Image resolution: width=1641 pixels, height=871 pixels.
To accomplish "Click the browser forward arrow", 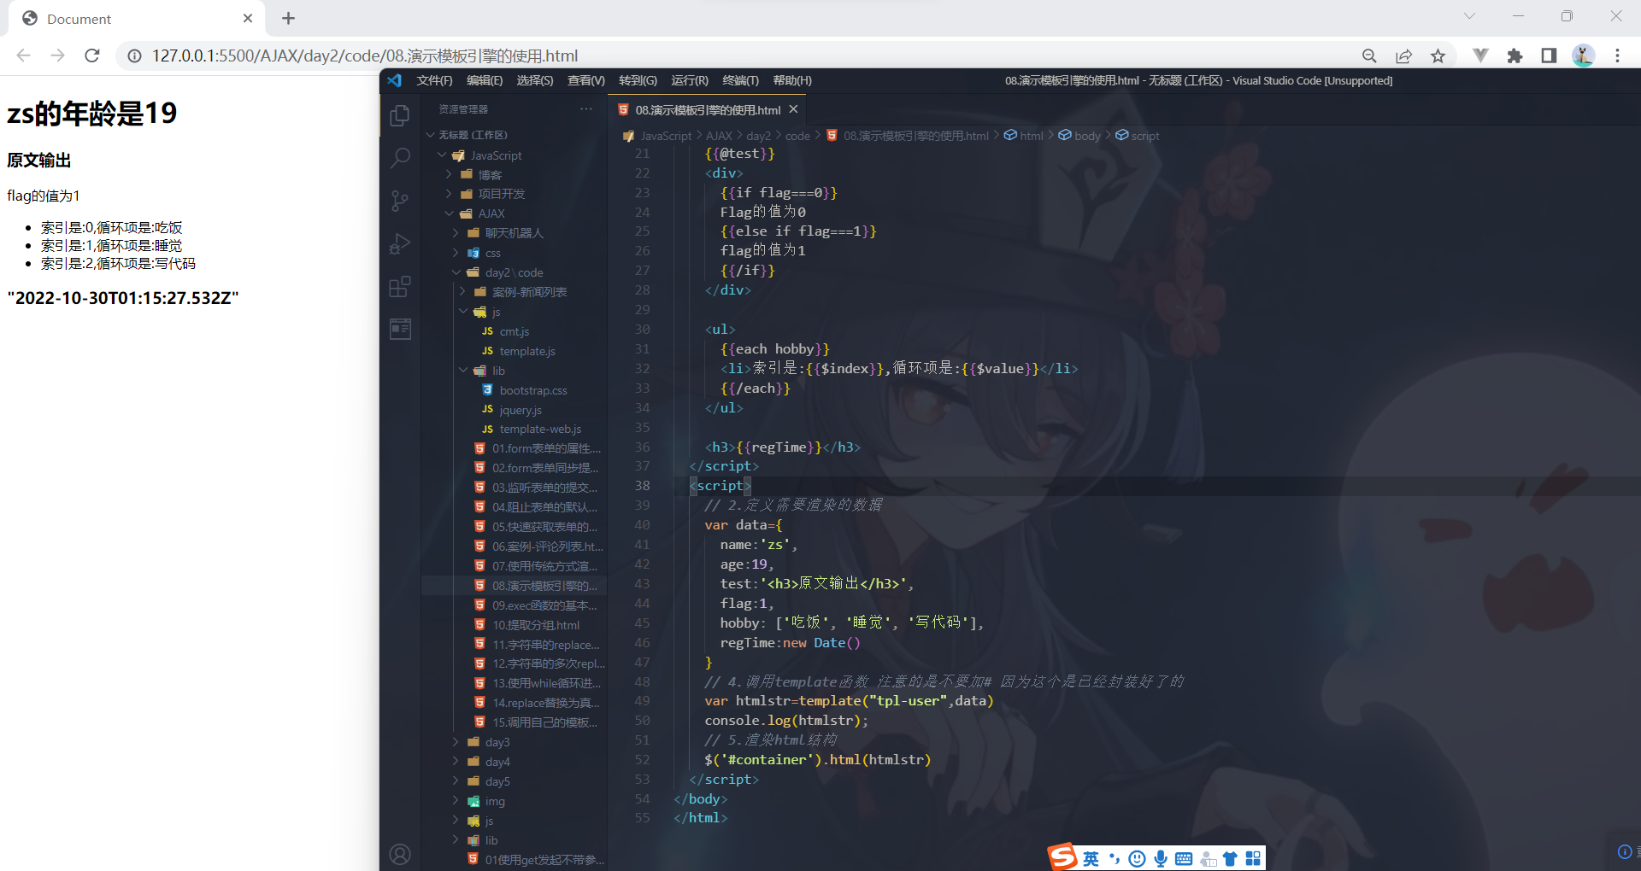I will coord(57,56).
